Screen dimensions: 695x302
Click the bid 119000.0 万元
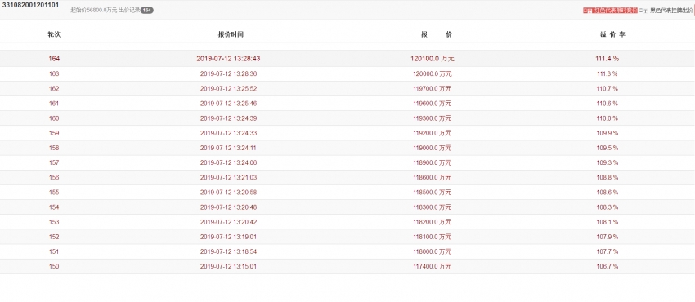(432, 148)
